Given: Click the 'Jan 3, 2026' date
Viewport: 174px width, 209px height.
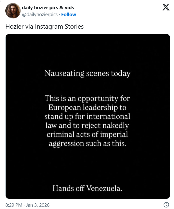Looking at the screenshot, I should pyautogui.click(x=38, y=205).
